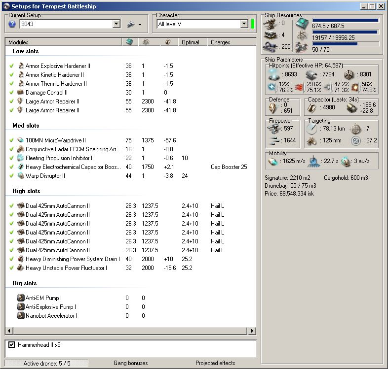This screenshot has width=388, height=369.
Task: Click the Nanobot Accelerator I rig icon
Action: (21, 315)
